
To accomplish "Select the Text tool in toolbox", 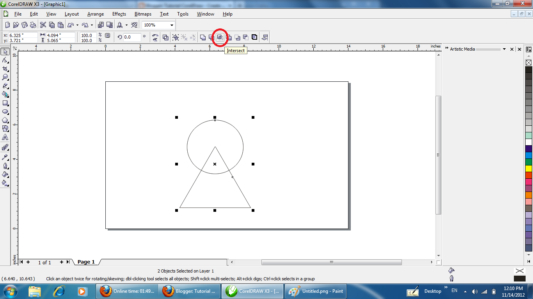I will pyautogui.click(x=5, y=137).
